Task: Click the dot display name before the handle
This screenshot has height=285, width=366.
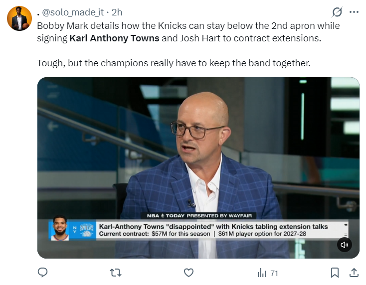Action: point(38,14)
